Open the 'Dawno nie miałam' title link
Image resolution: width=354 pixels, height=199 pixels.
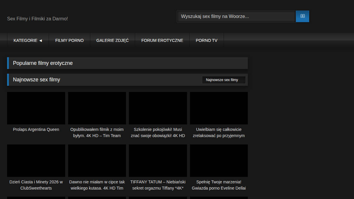pos(97,185)
